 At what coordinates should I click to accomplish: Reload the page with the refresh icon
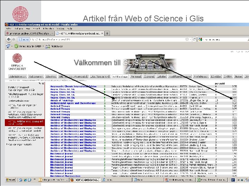pyautogui.click(x=194, y=39)
